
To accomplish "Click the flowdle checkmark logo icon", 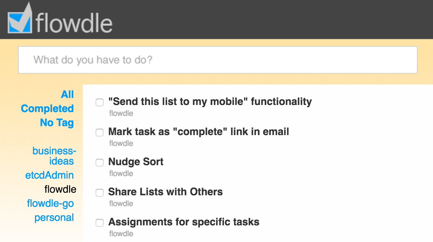I will click(20, 20).
